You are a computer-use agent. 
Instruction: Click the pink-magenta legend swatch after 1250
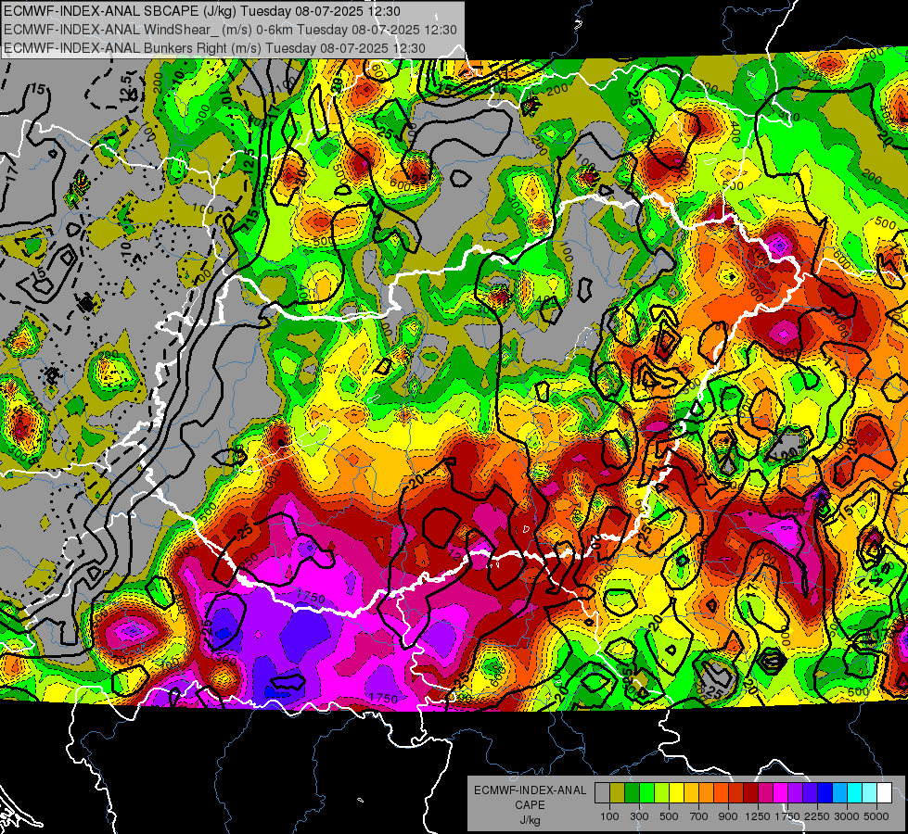click(x=765, y=793)
